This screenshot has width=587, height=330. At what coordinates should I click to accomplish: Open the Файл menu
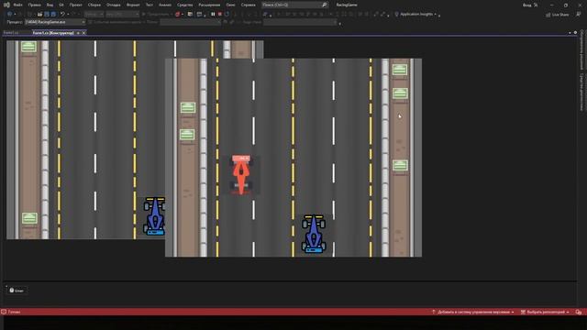coord(17,5)
